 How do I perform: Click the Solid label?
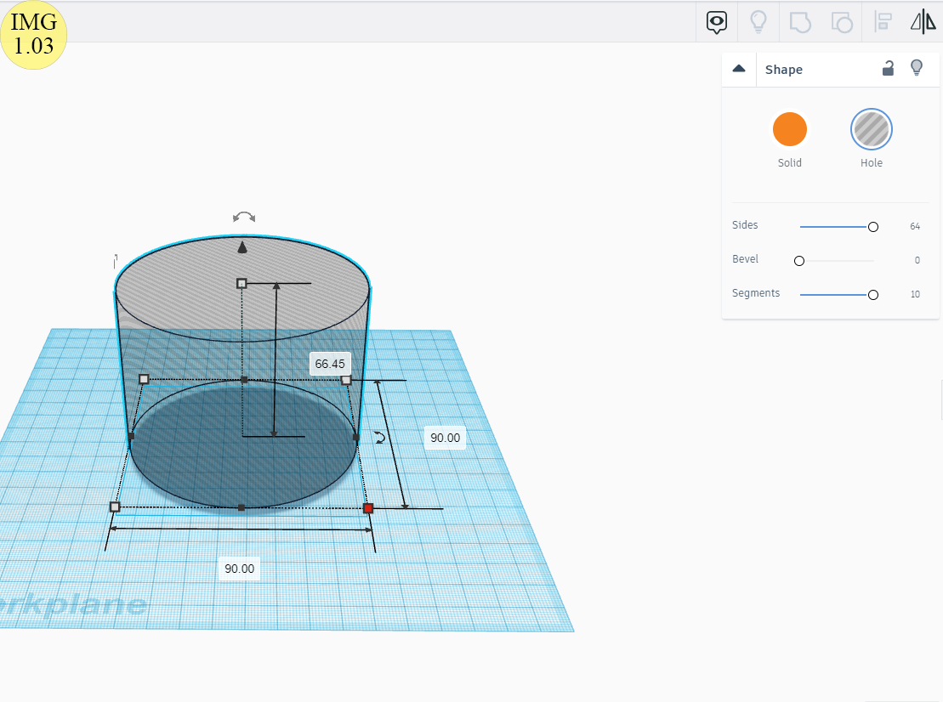pos(789,163)
